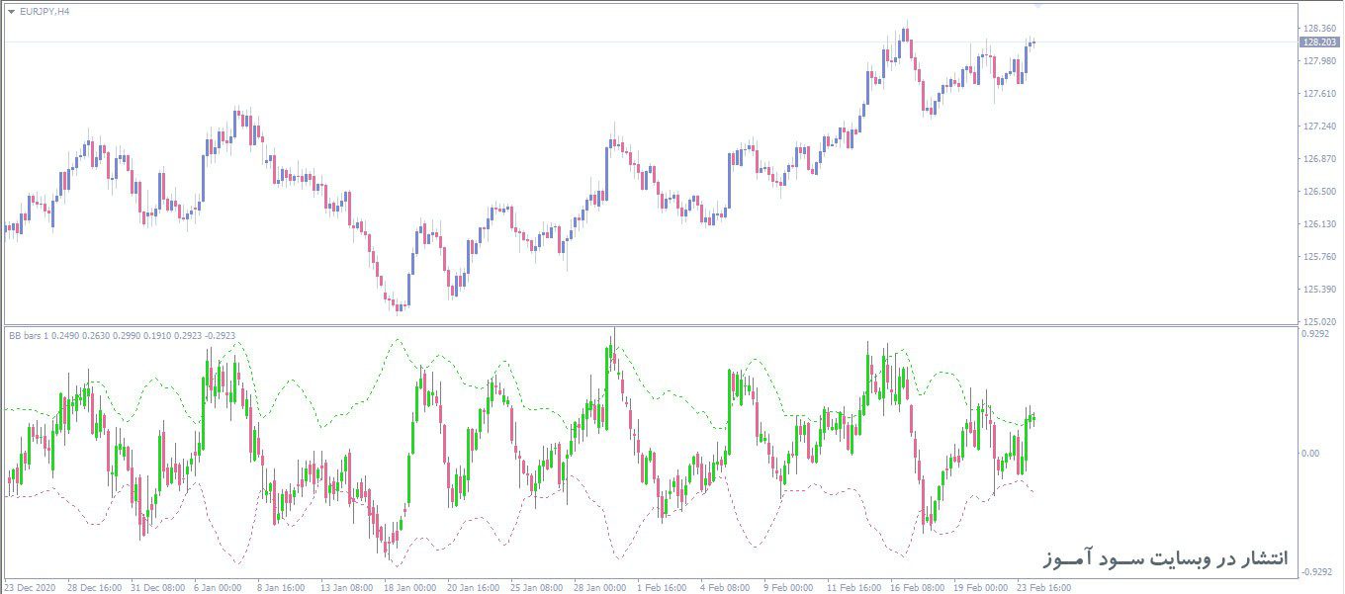
Task: Select the 11 Feb 16:00 time axis label
Action: 853,587
